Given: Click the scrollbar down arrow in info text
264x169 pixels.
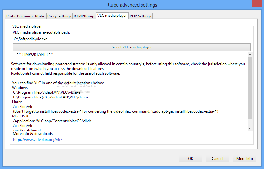Looking at the screenshot, I should [250, 128].
